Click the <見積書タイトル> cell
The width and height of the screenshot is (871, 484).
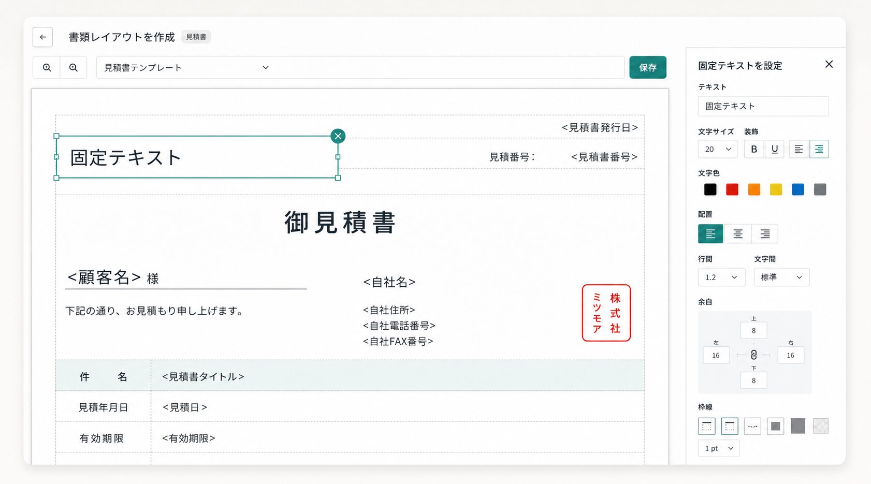(397, 376)
